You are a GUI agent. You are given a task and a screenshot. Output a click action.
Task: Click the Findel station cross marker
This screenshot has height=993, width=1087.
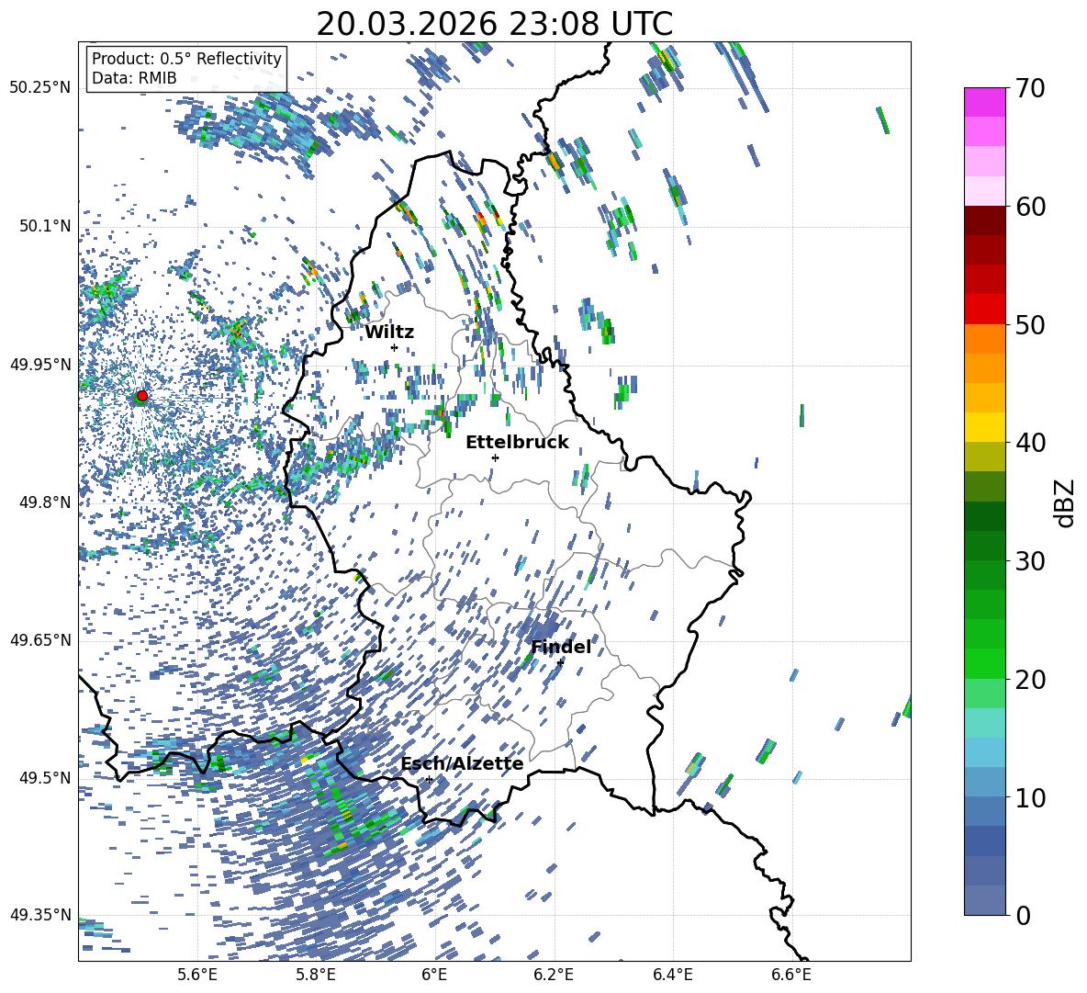pos(560,662)
